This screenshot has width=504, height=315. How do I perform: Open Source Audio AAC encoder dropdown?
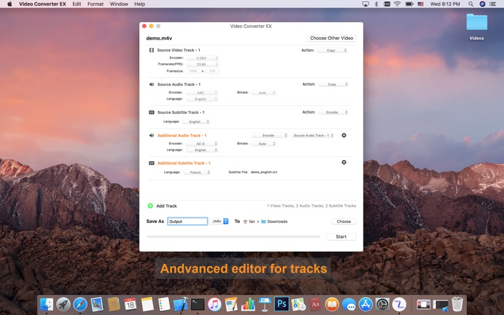[202, 93]
